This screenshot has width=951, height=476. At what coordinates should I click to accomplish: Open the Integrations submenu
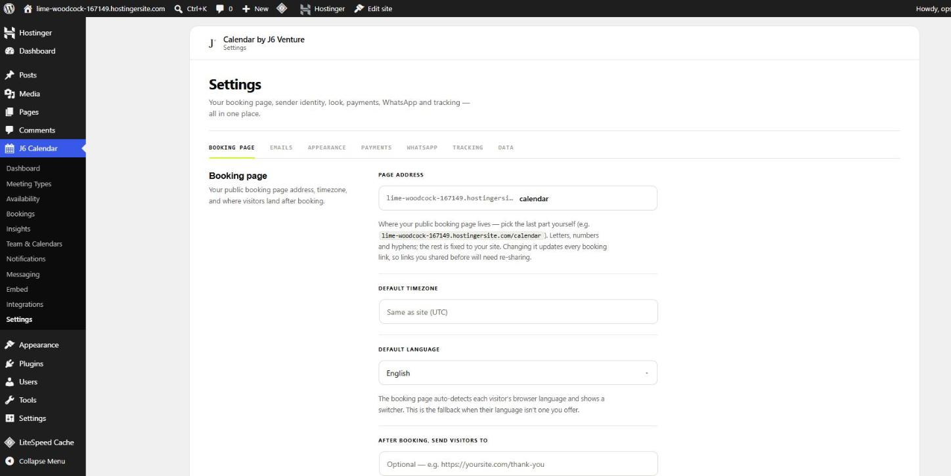pos(43,304)
